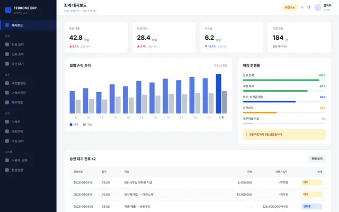The image size is (339, 212).
Task: Click the blue 매출 legend swatch
Action: pyautogui.click(x=71, y=125)
